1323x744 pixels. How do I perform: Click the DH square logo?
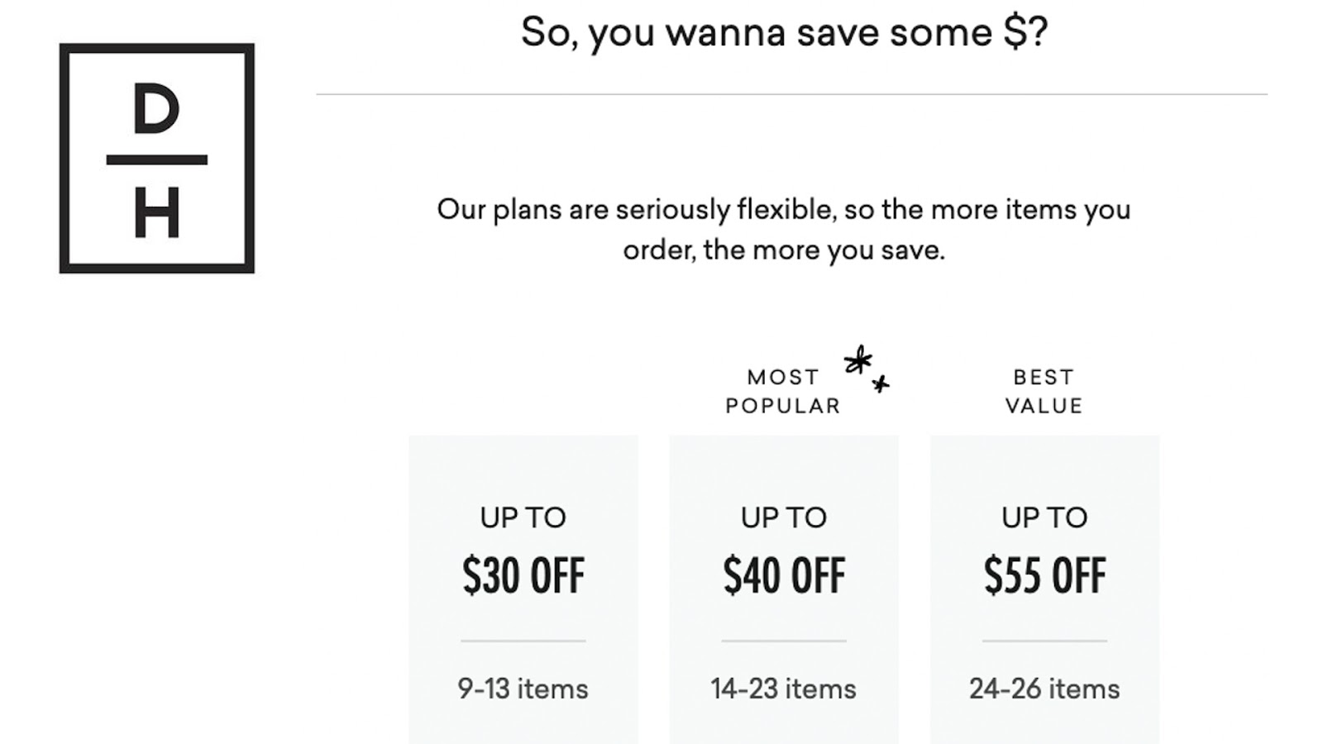(x=157, y=158)
